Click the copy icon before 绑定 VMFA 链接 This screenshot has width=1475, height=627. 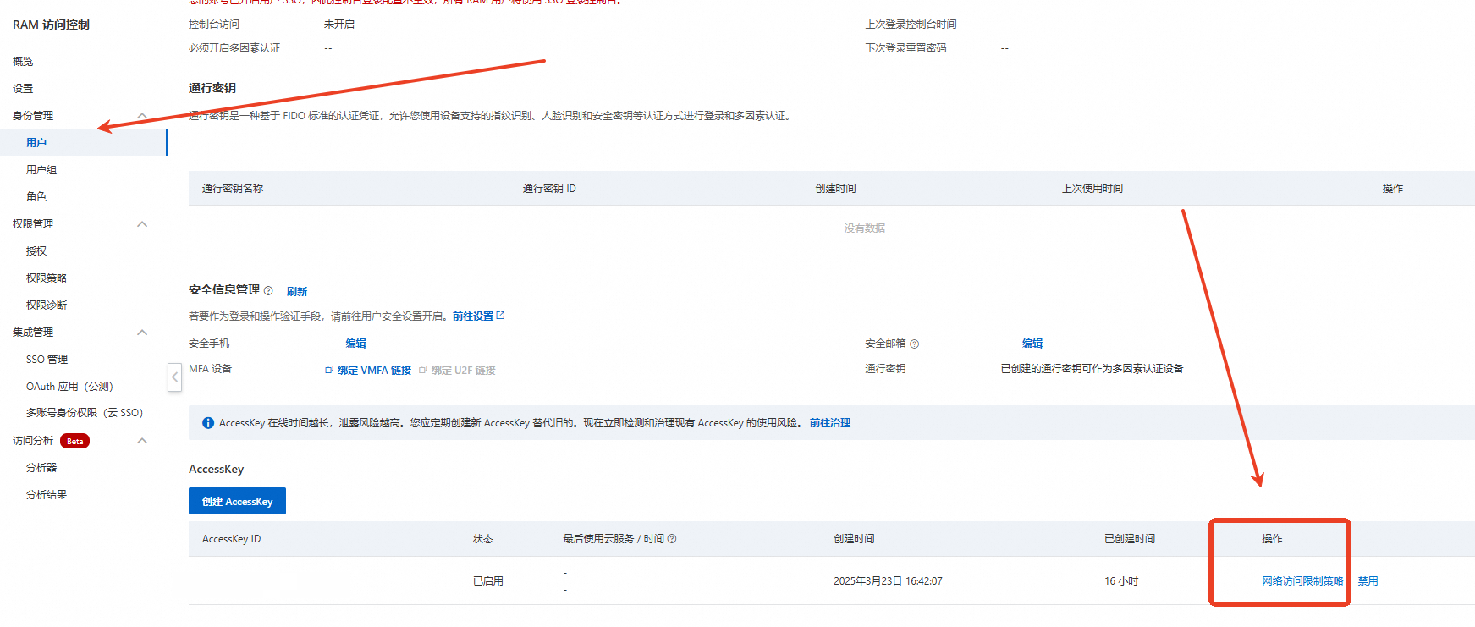[329, 370]
